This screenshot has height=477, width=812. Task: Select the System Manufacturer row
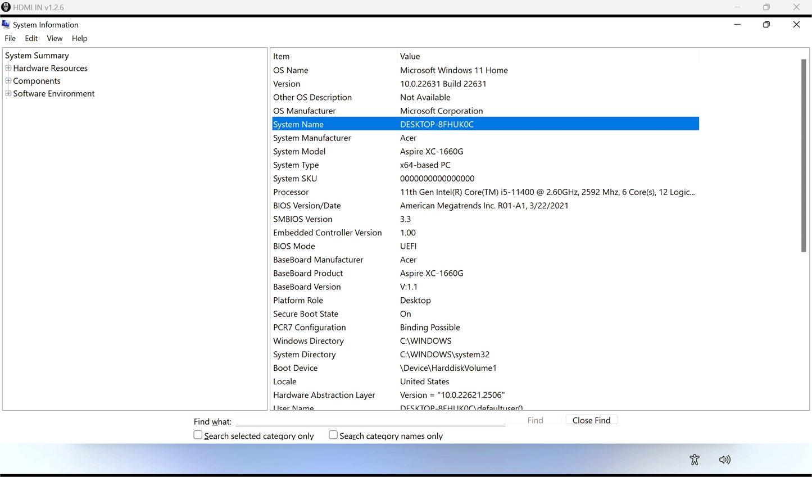(x=486, y=138)
